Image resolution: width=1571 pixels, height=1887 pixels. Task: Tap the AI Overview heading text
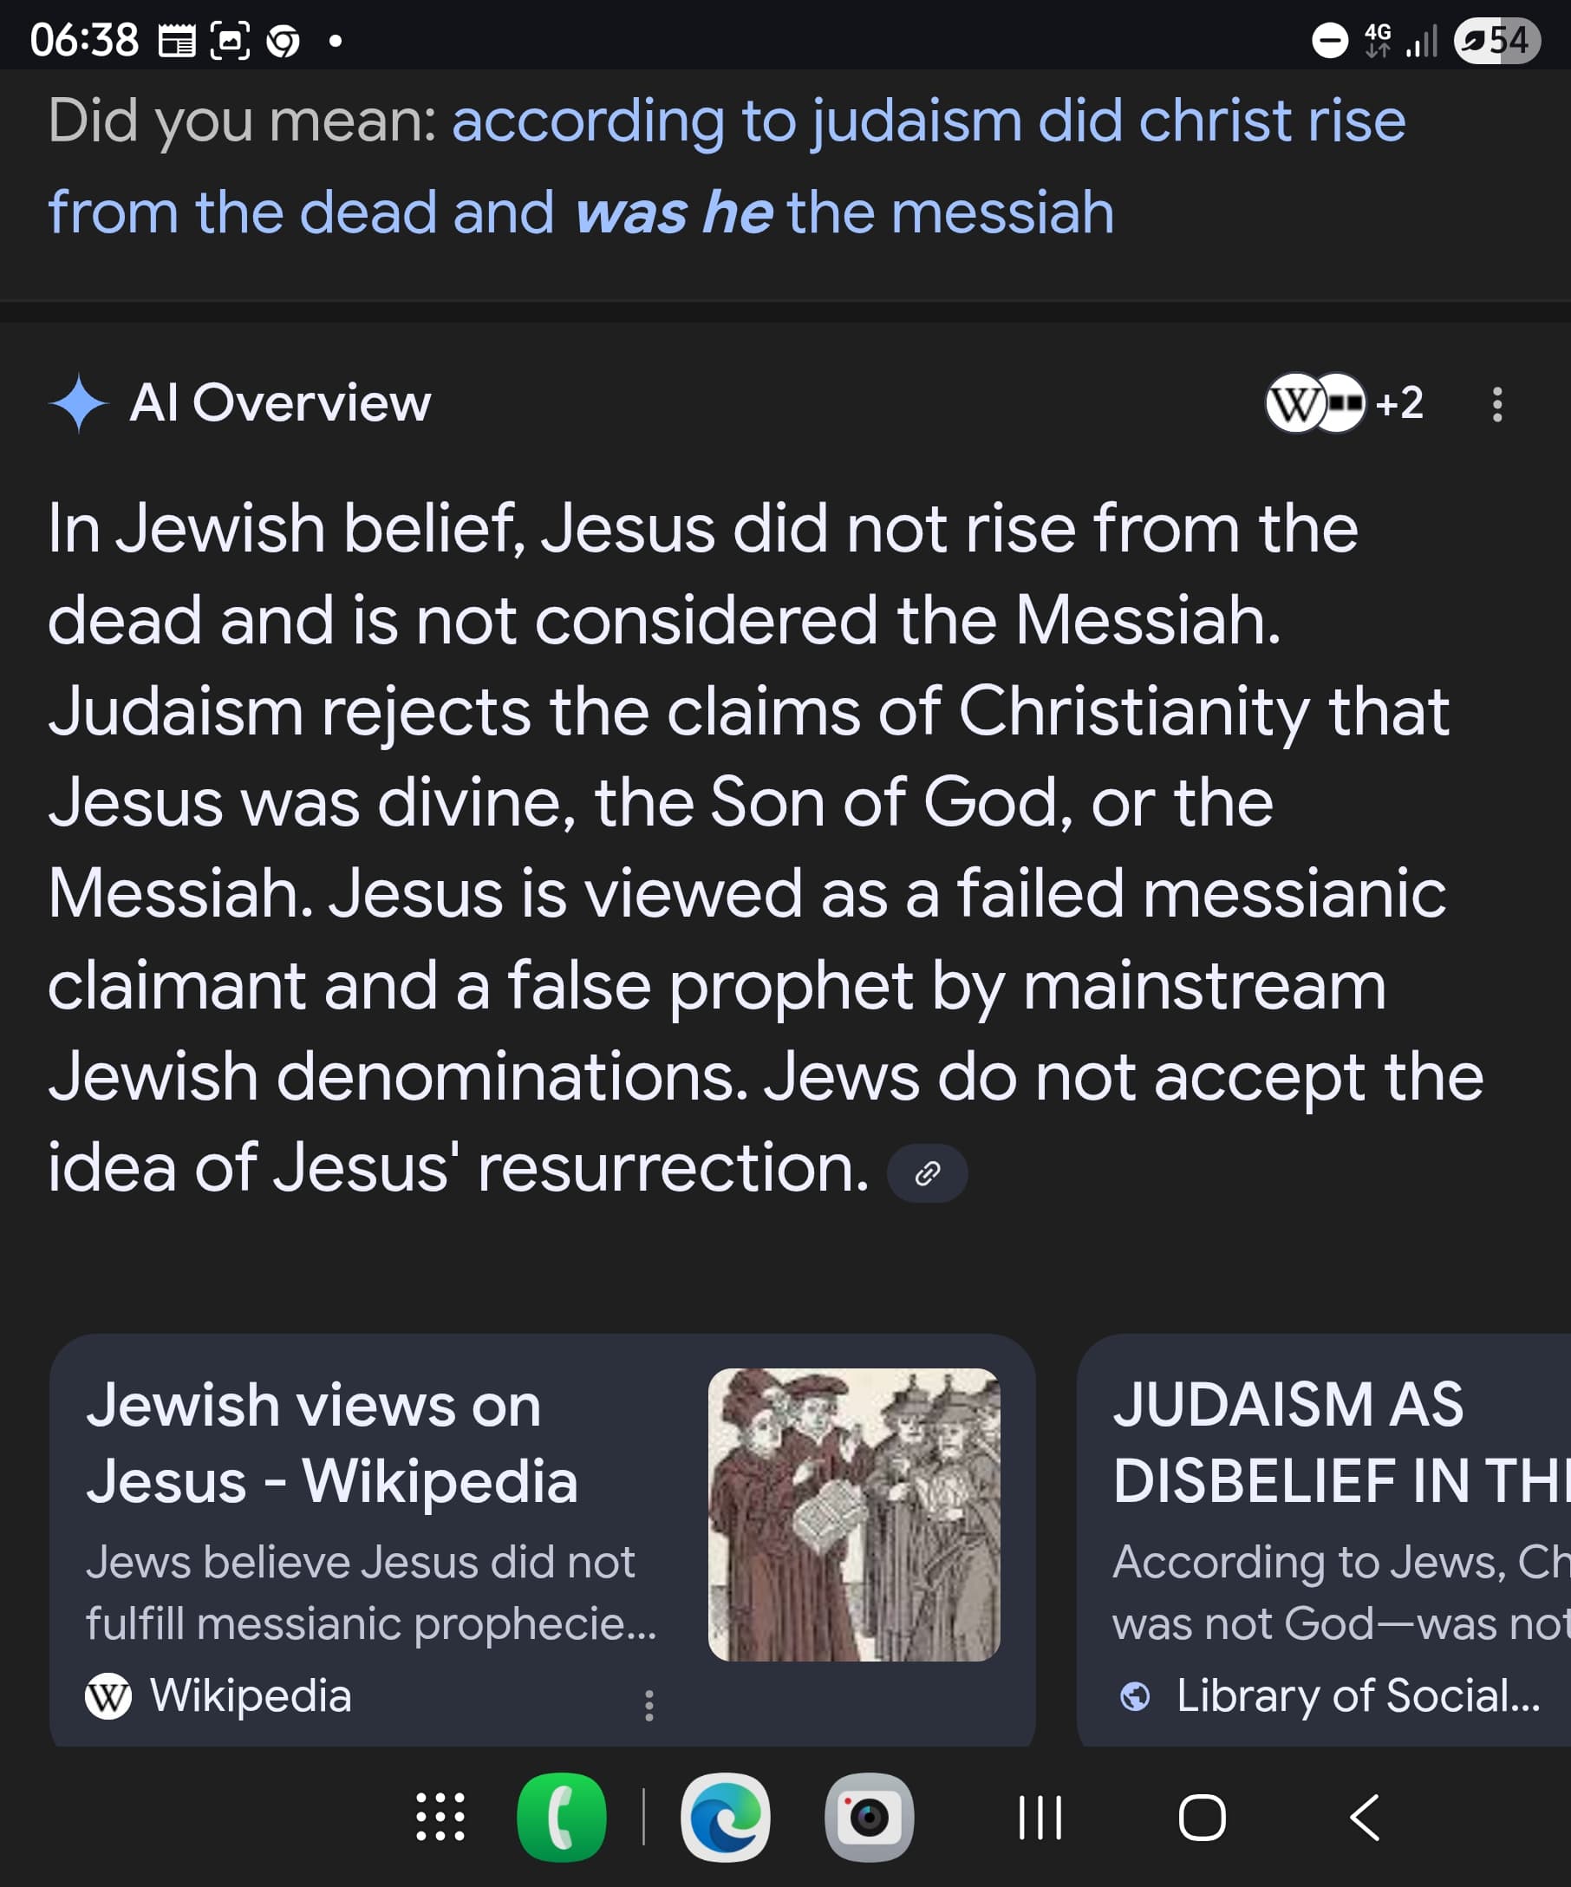[280, 402]
